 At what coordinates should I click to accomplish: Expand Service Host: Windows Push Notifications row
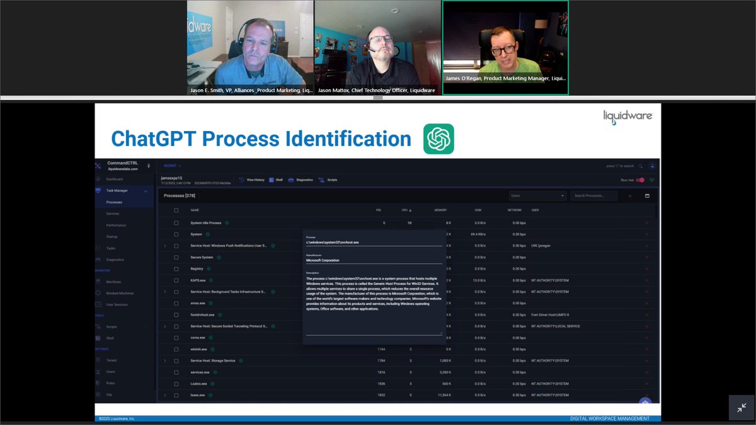tap(165, 246)
